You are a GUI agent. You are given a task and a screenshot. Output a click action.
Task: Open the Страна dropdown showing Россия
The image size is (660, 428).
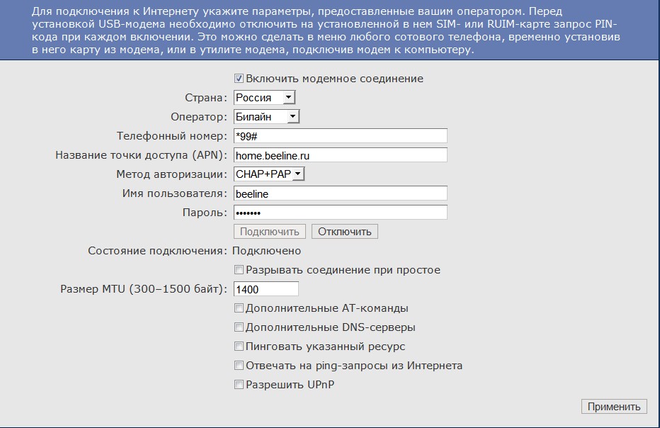point(264,98)
